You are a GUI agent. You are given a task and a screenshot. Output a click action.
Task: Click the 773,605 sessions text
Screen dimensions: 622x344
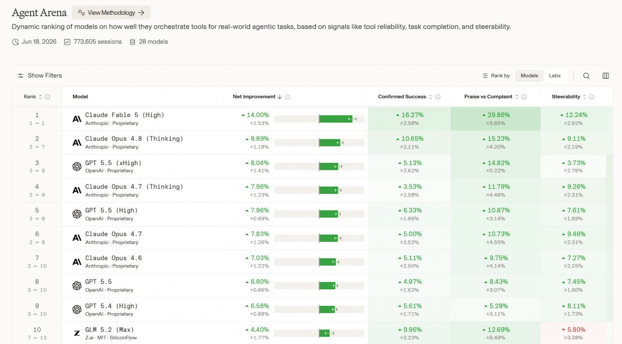pos(98,42)
